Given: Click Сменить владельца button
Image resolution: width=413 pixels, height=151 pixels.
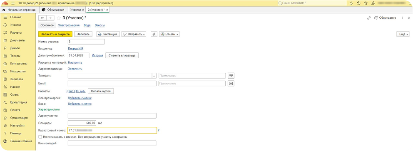Looking at the screenshot, I should (122, 55).
